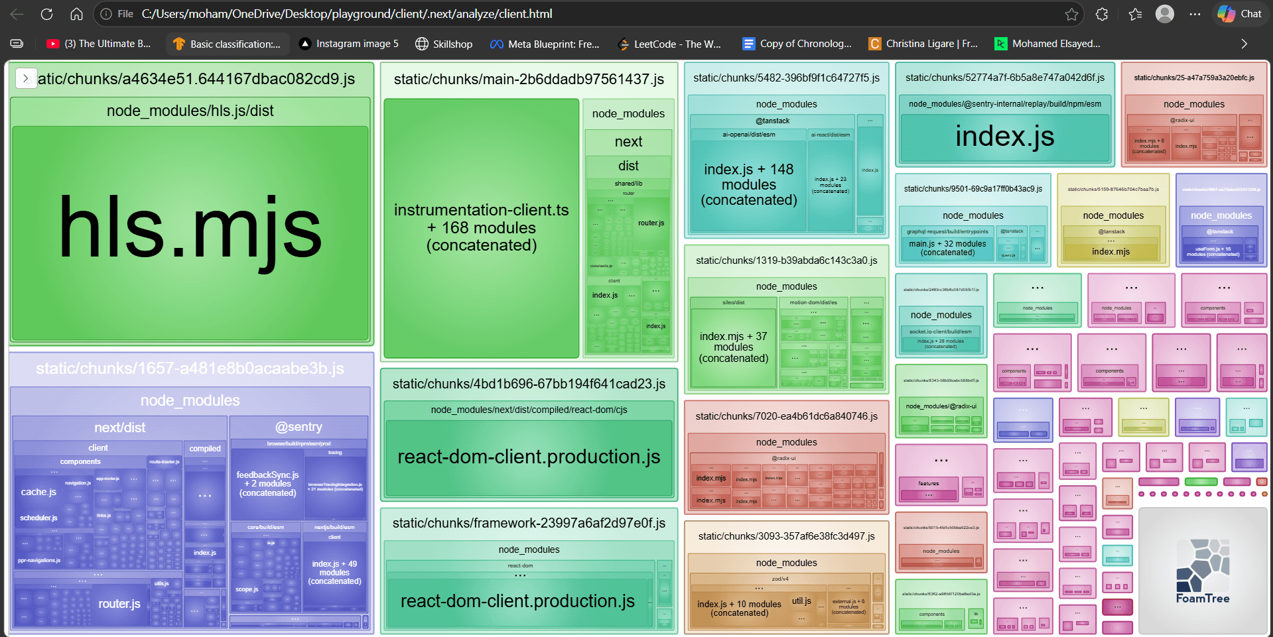Screen dimensions: 1273x637
Task: Select cache.js in the client folder
Action: click(38, 492)
